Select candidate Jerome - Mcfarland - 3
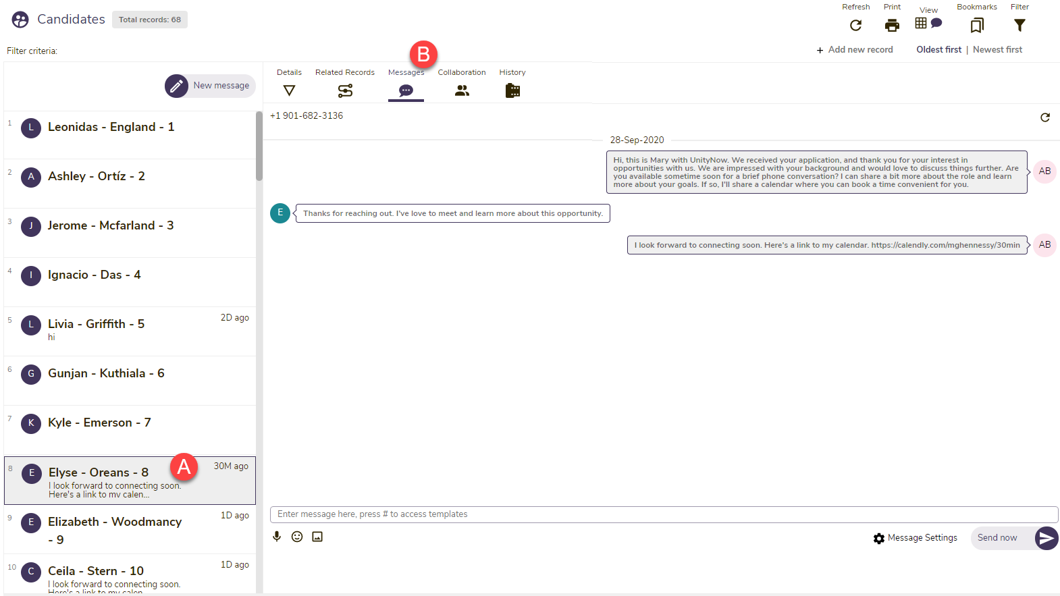Image resolution: width=1060 pixels, height=596 pixels. coord(130,233)
